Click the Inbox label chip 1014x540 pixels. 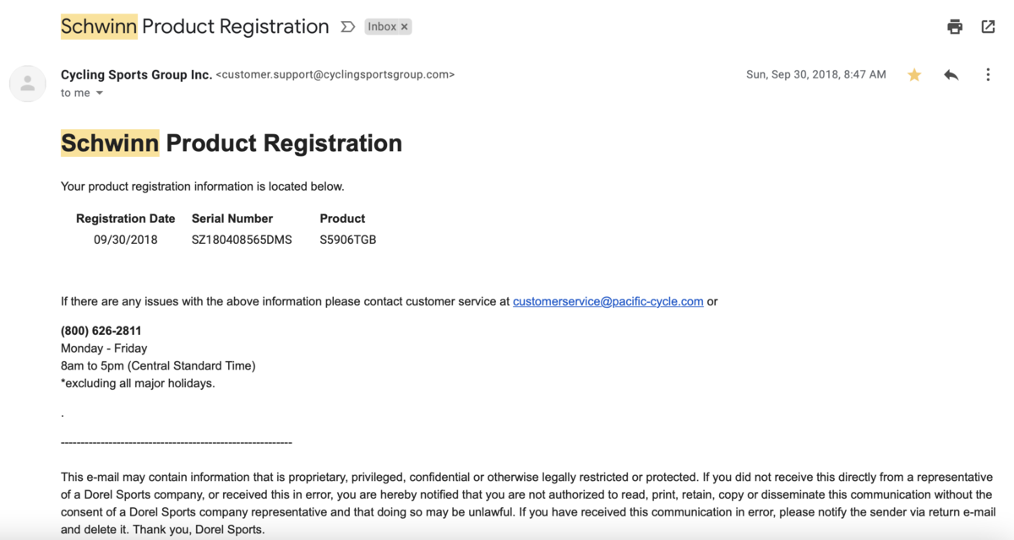coord(382,27)
